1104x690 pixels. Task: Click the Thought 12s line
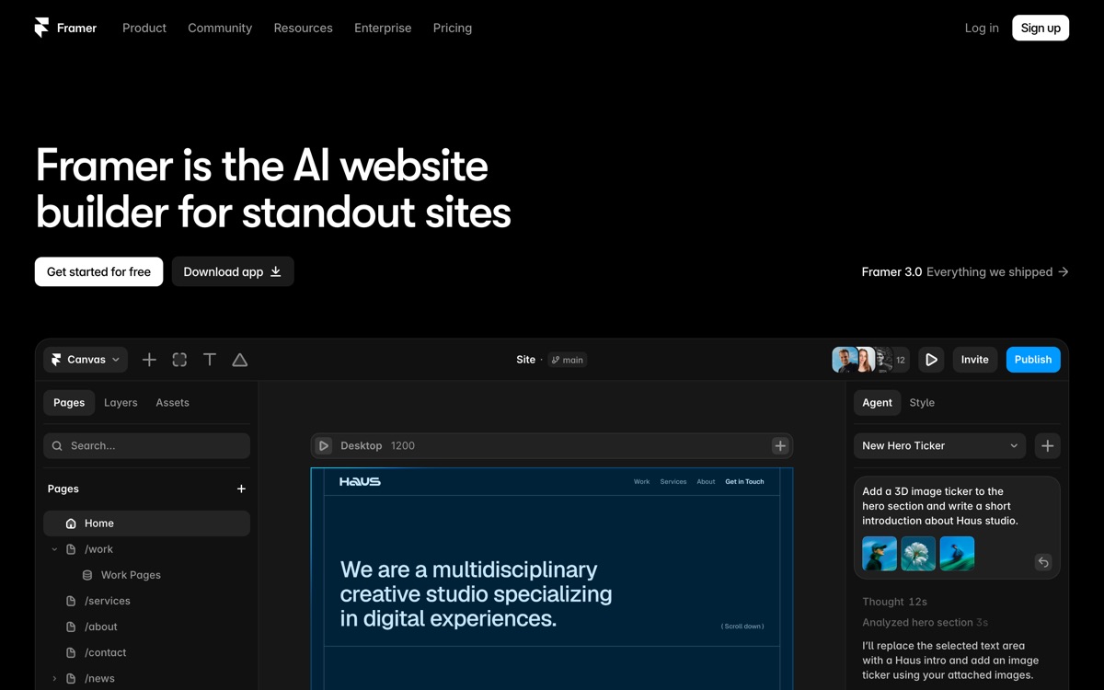[894, 602]
